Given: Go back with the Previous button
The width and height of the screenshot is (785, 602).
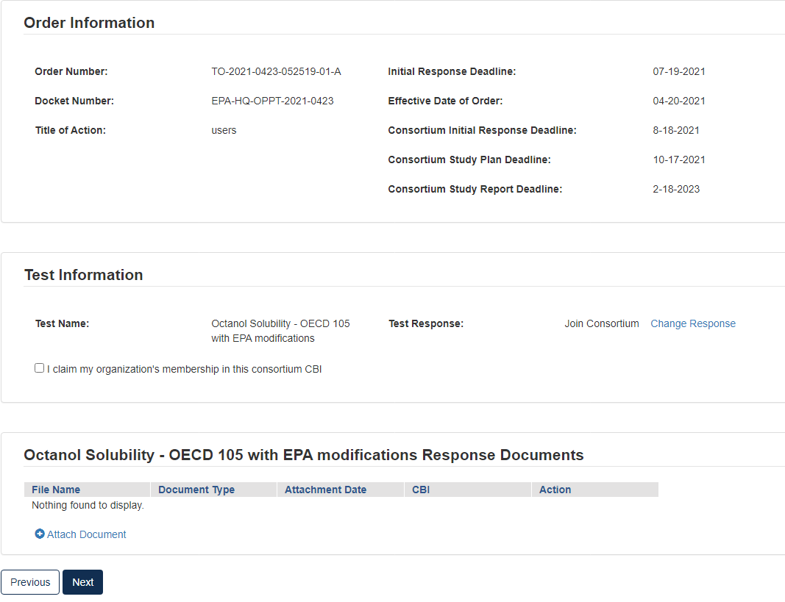Looking at the screenshot, I should [30, 582].
